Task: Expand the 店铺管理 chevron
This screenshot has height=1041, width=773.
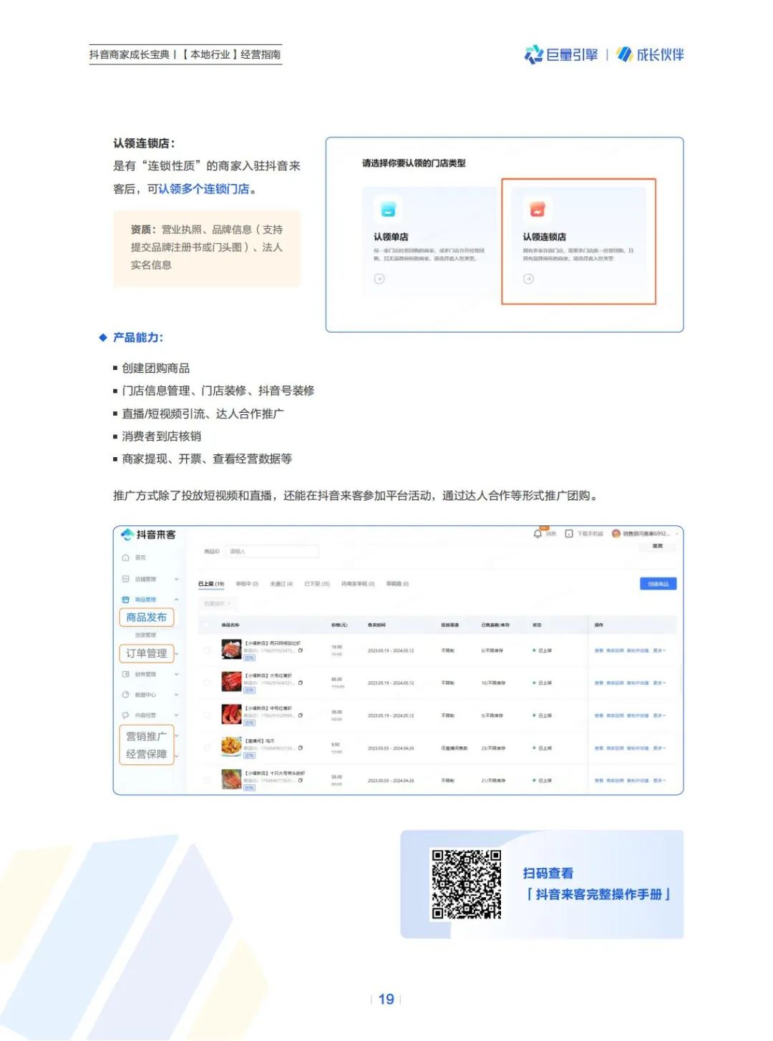Action: (x=177, y=579)
